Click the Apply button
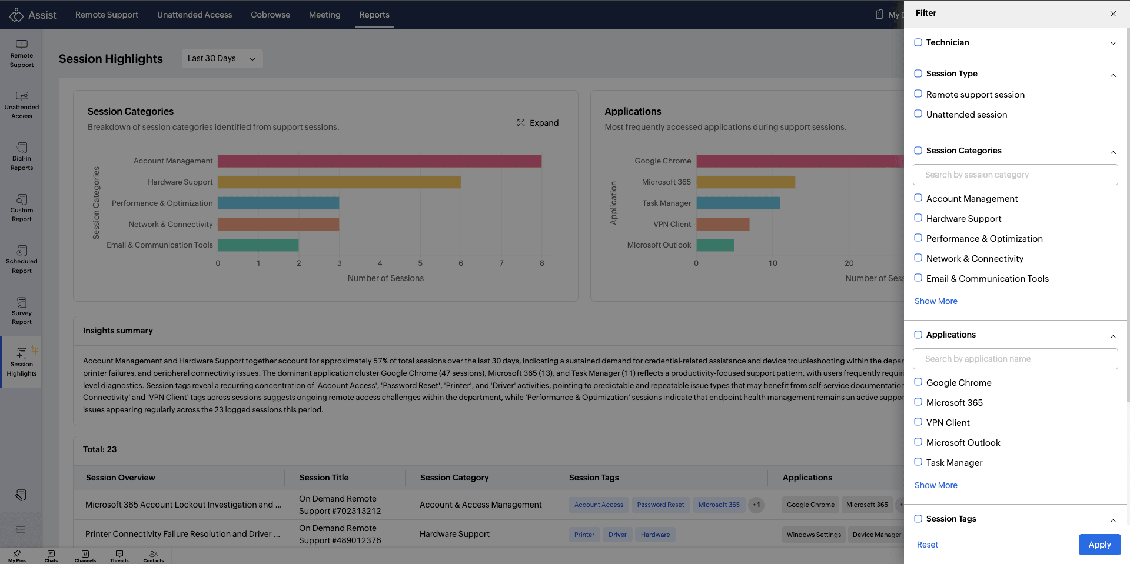Image resolution: width=1130 pixels, height=564 pixels. point(1099,545)
